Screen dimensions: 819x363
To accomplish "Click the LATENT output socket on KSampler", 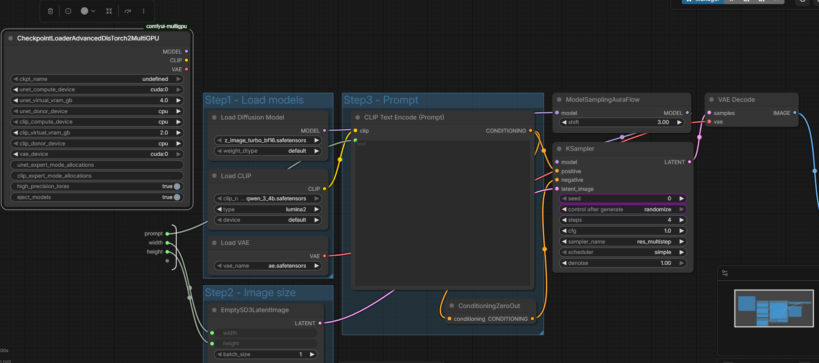I will pyautogui.click(x=690, y=162).
